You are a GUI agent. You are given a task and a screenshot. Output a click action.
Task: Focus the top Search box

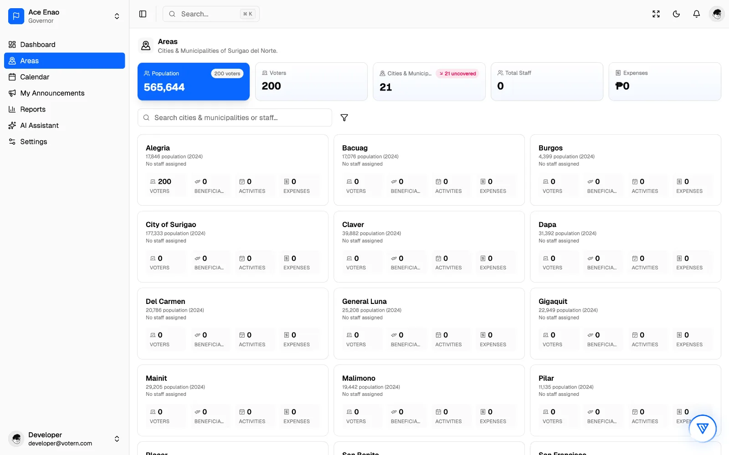211,14
